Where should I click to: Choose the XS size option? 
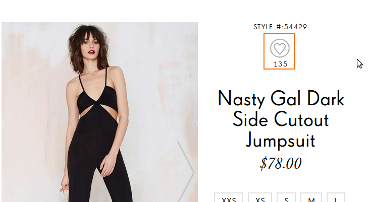[x=260, y=198]
